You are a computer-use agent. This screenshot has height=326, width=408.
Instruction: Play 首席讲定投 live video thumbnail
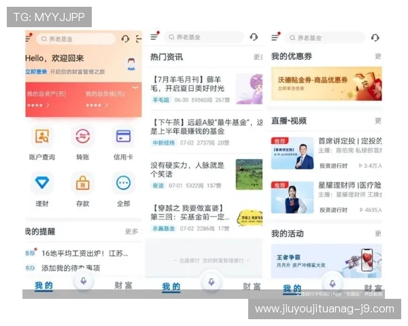point(292,153)
